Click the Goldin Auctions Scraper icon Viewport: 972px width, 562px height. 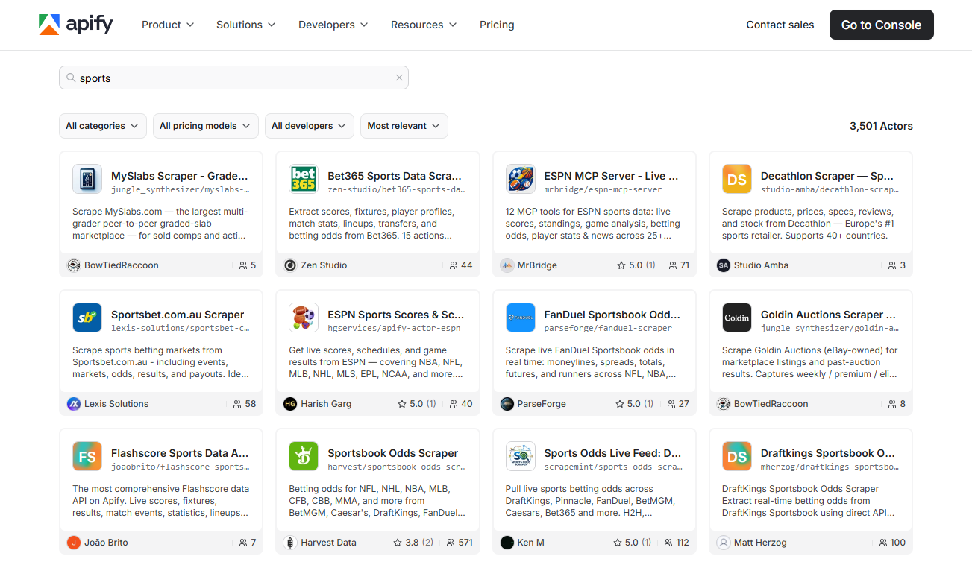click(737, 318)
